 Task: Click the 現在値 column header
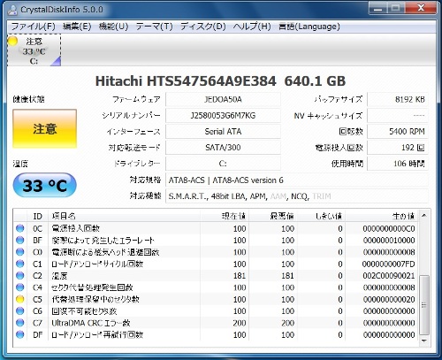coord(225,216)
